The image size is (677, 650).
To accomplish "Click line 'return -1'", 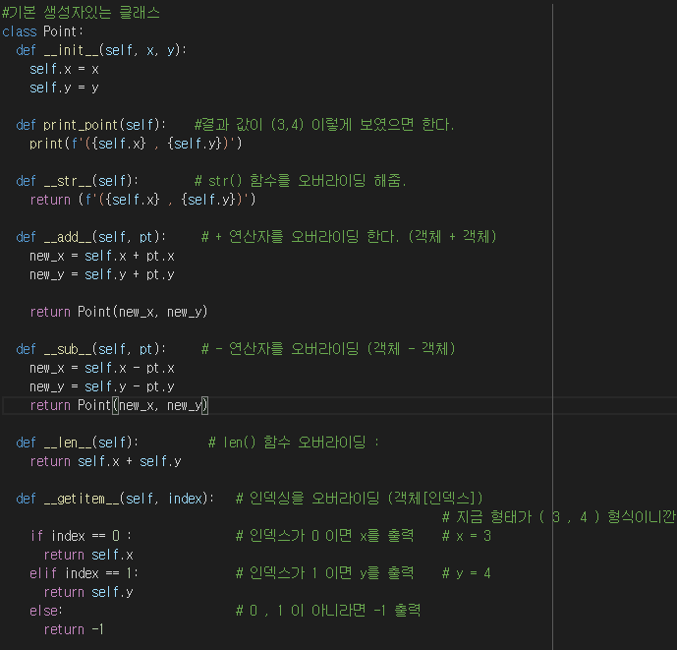I will 74,629.
